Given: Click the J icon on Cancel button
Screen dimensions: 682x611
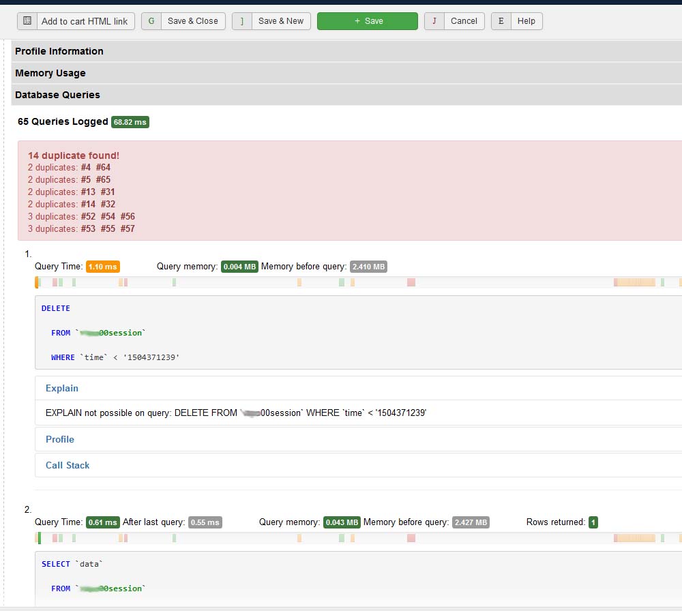Looking at the screenshot, I should [x=434, y=21].
